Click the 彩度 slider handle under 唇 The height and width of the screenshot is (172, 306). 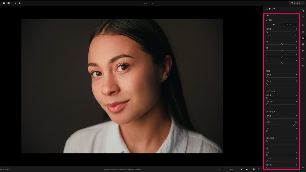(x=267, y=155)
